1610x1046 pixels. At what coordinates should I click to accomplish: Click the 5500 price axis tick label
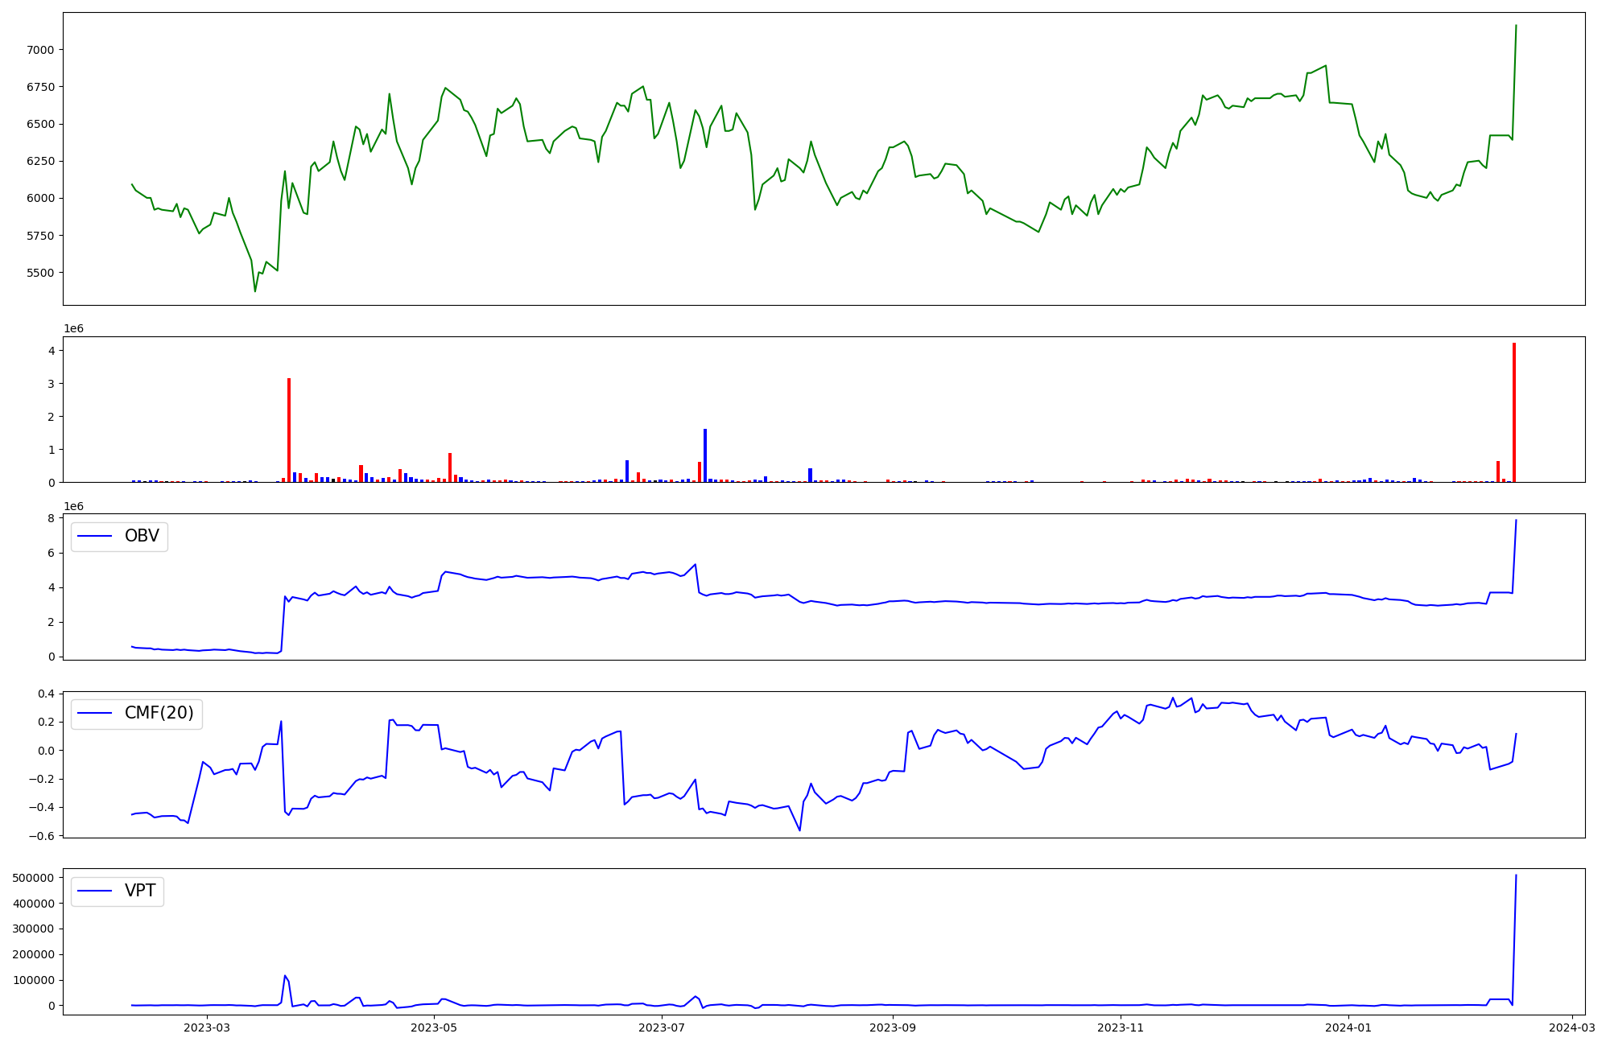point(39,273)
